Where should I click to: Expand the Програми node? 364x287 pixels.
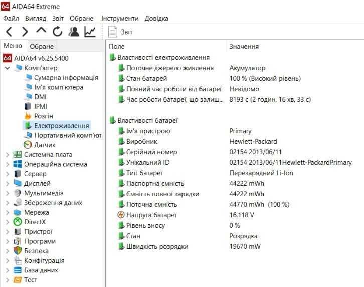click(x=7, y=241)
